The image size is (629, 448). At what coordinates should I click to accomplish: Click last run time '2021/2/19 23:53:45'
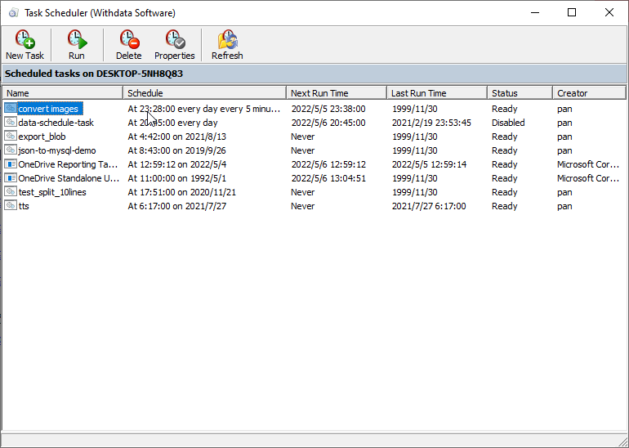(x=431, y=123)
